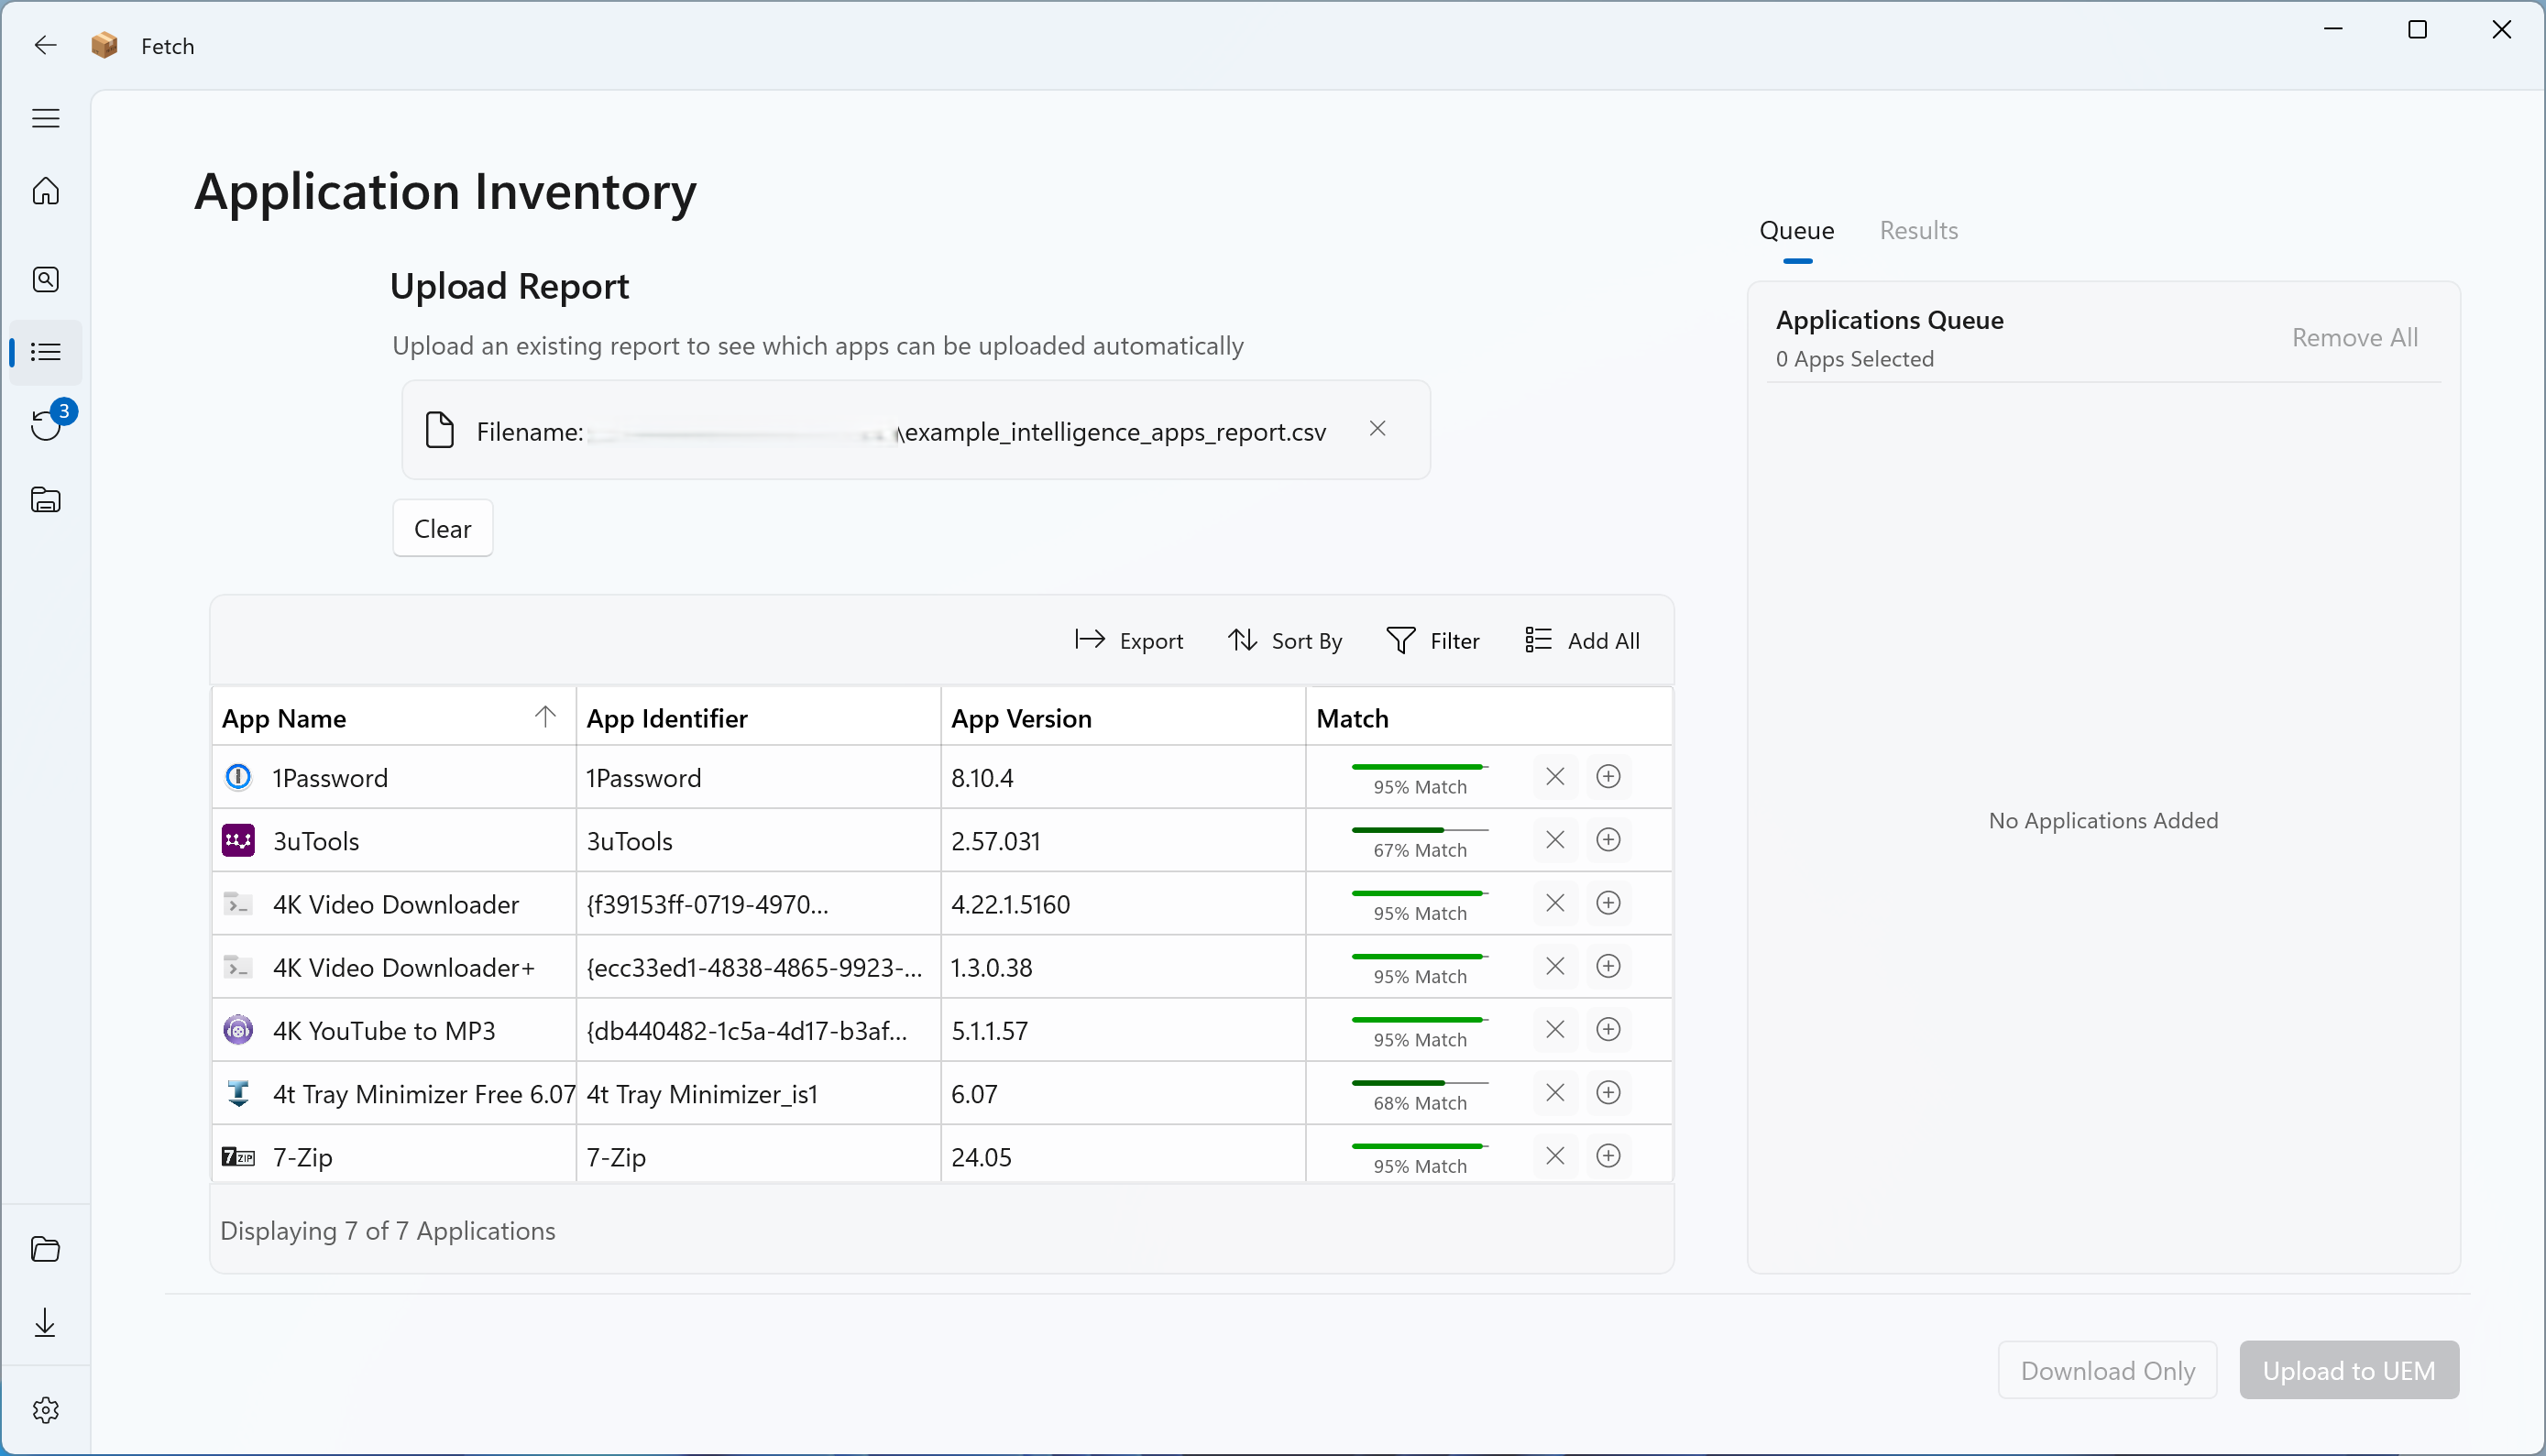Screen dimensions: 2546x1456
Task: Click Add All applications
Action: [1582, 641]
